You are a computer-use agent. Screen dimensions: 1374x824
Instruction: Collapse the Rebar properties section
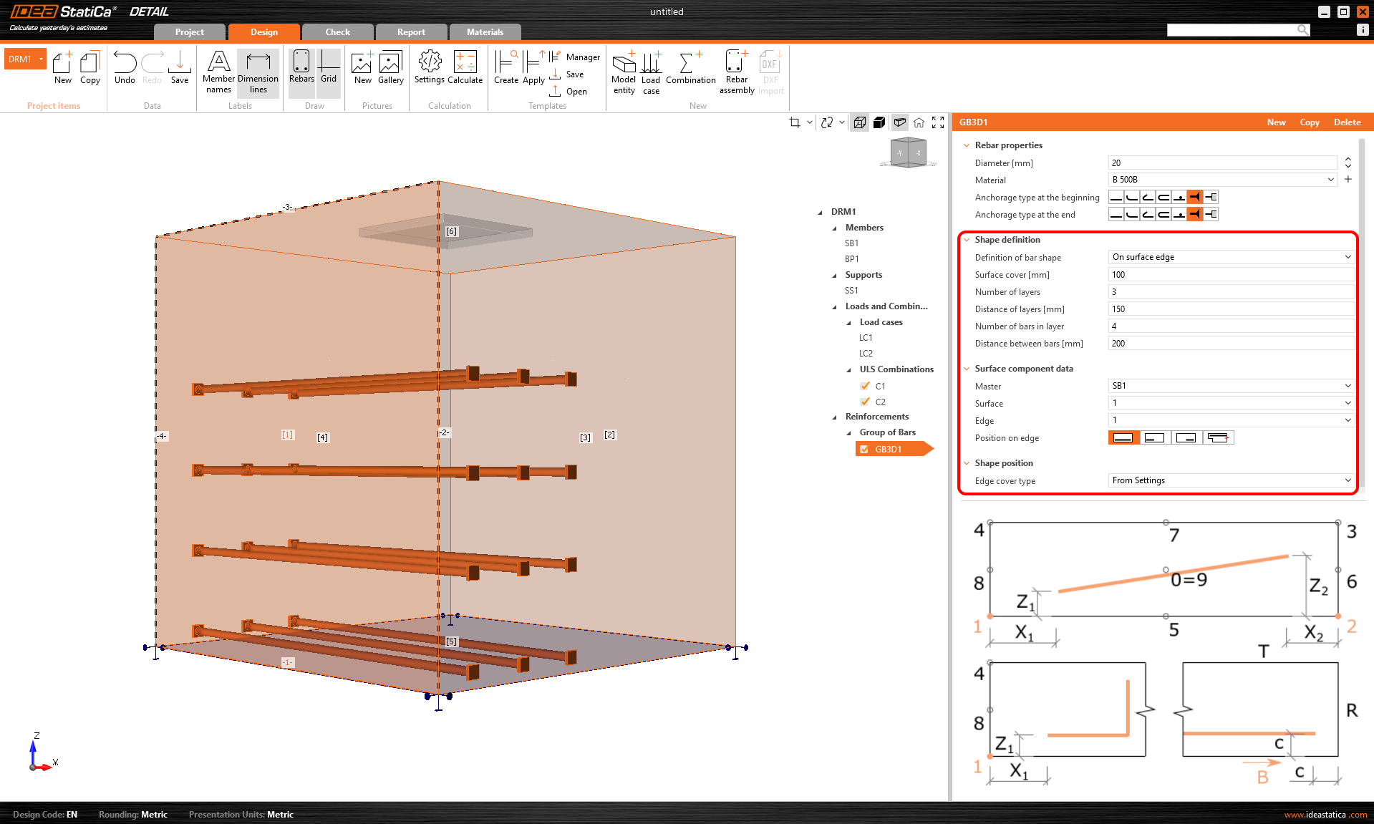(x=967, y=145)
